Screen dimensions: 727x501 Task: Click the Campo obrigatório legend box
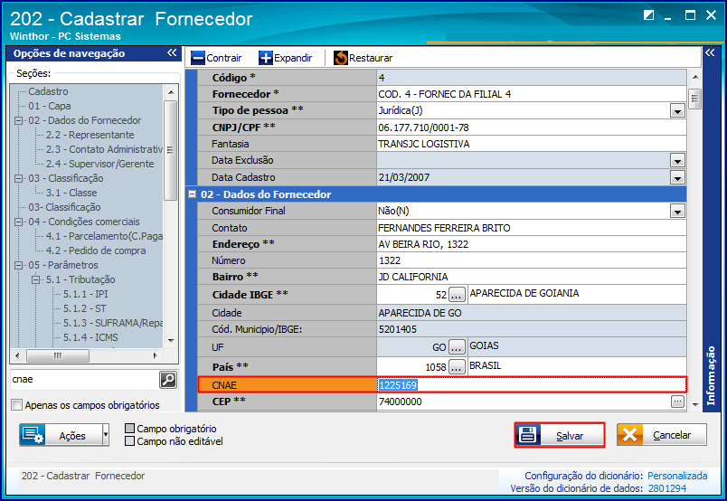[130, 428]
